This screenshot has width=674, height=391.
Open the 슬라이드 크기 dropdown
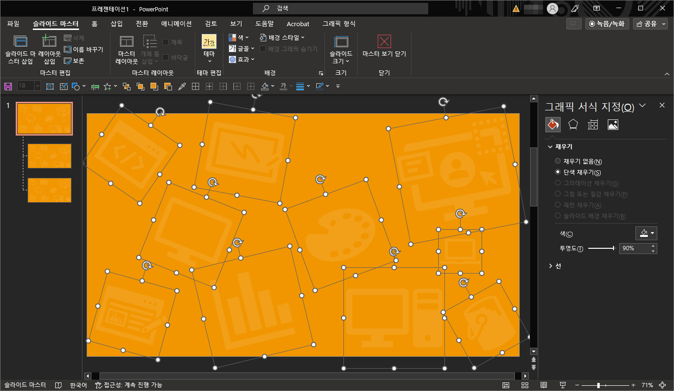(341, 50)
